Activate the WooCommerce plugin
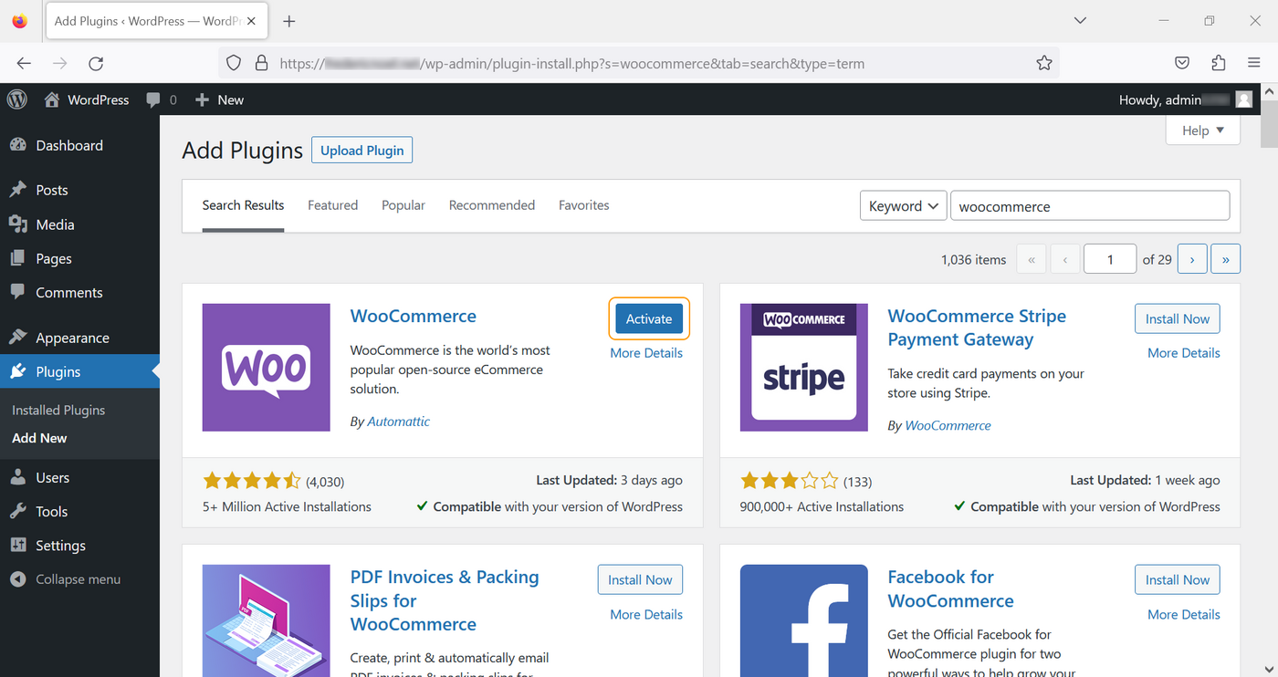The height and width of the screenshot is (677, 1278). (648, 318)
